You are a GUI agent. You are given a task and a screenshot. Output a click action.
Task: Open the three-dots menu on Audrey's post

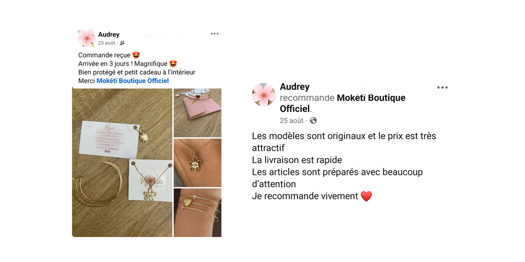(x=215, y=34)
